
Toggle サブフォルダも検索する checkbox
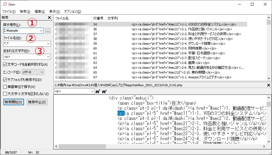(5, 80)
